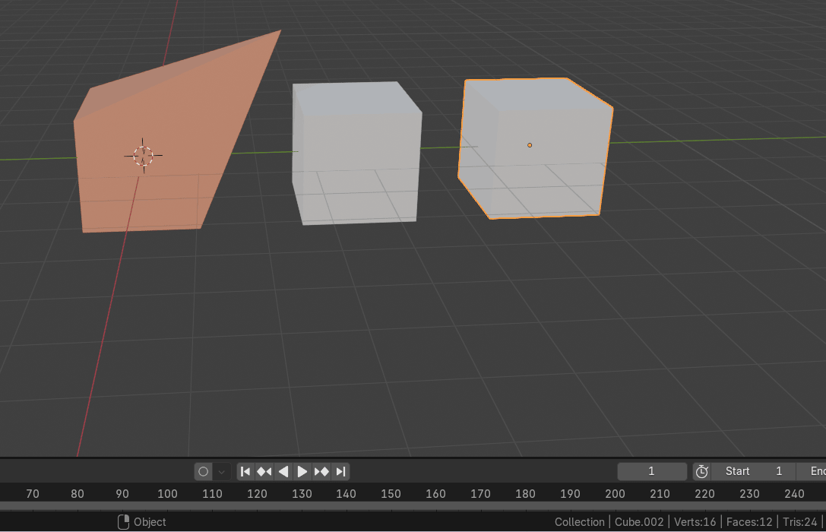
Task: Click frame 150 on the timeline ruler
Action: pyautogui.click(x=391, y=494)
